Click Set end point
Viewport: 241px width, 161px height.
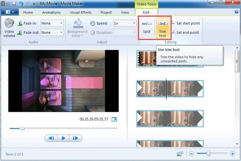188,33
